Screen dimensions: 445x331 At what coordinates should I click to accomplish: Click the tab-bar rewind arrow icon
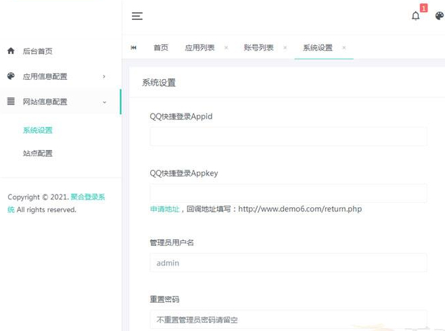coord(133,47)
